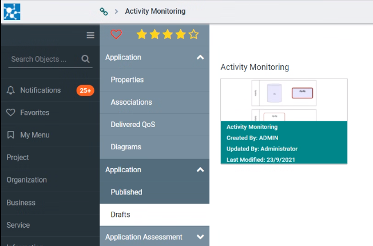Open the Organization sidebar link

click(26, 180)
